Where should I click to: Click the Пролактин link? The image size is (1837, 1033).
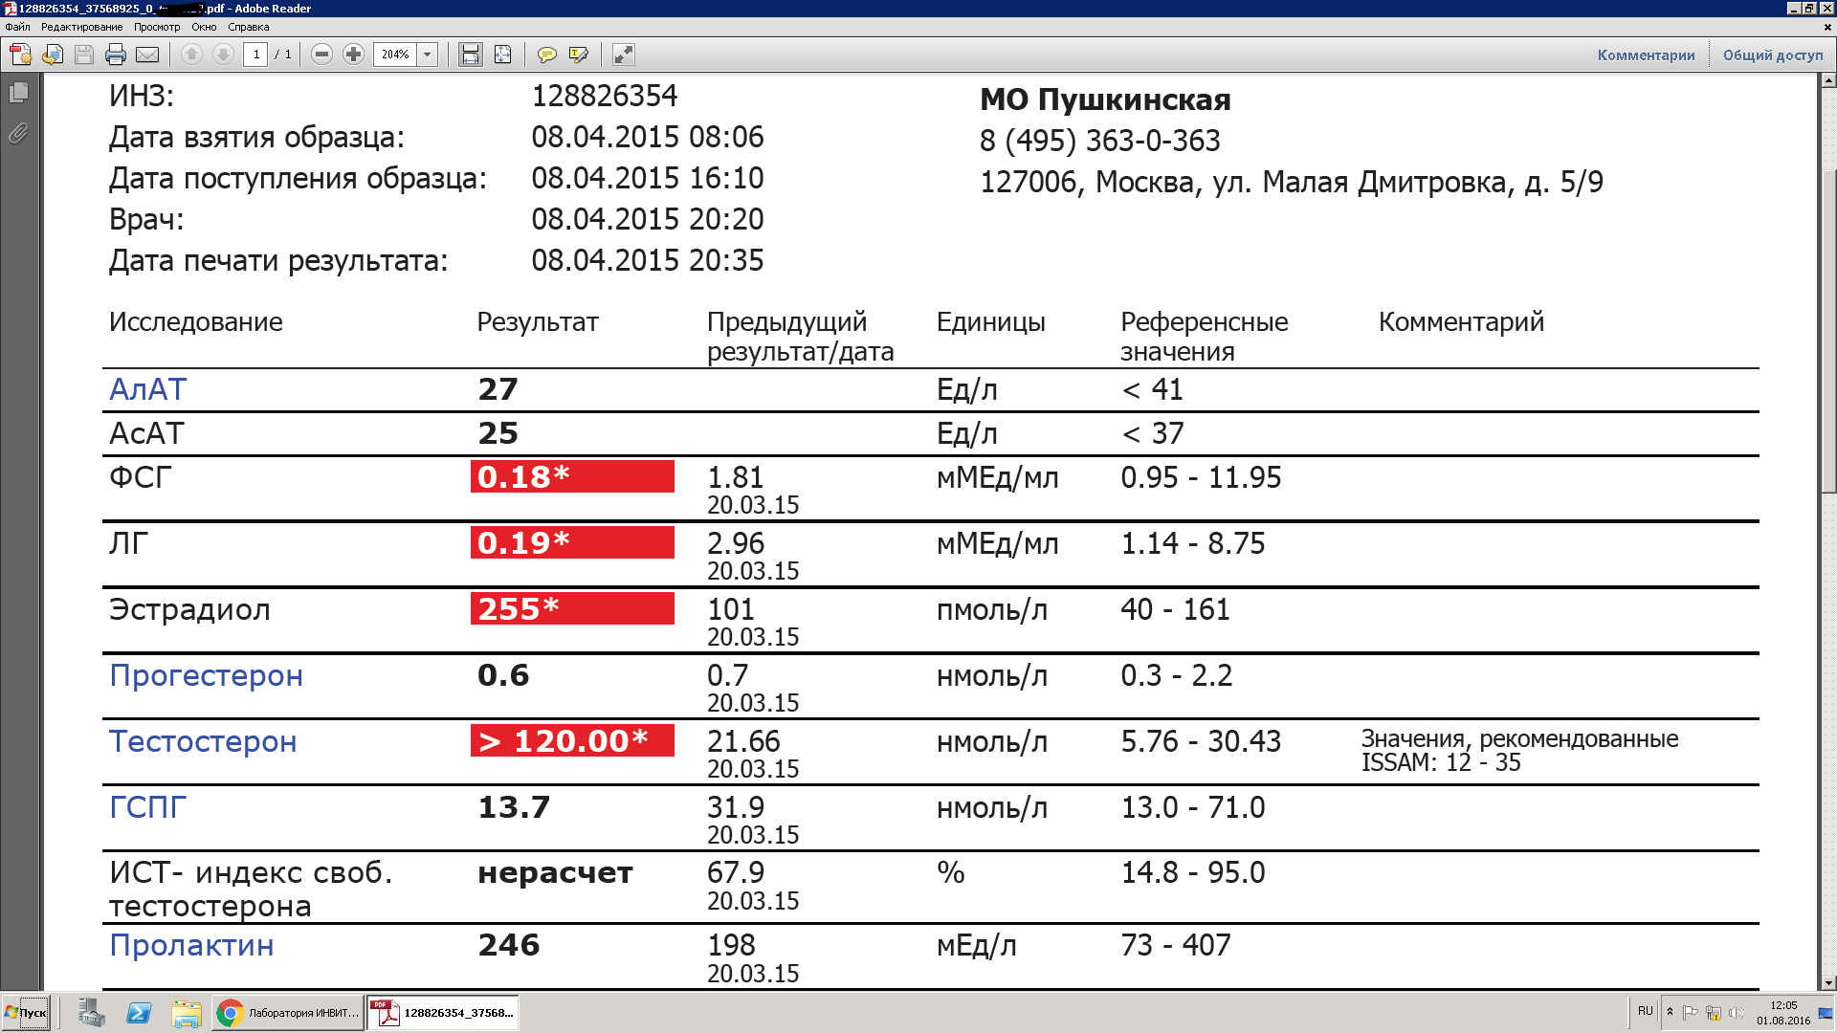(x=191, y=945)
